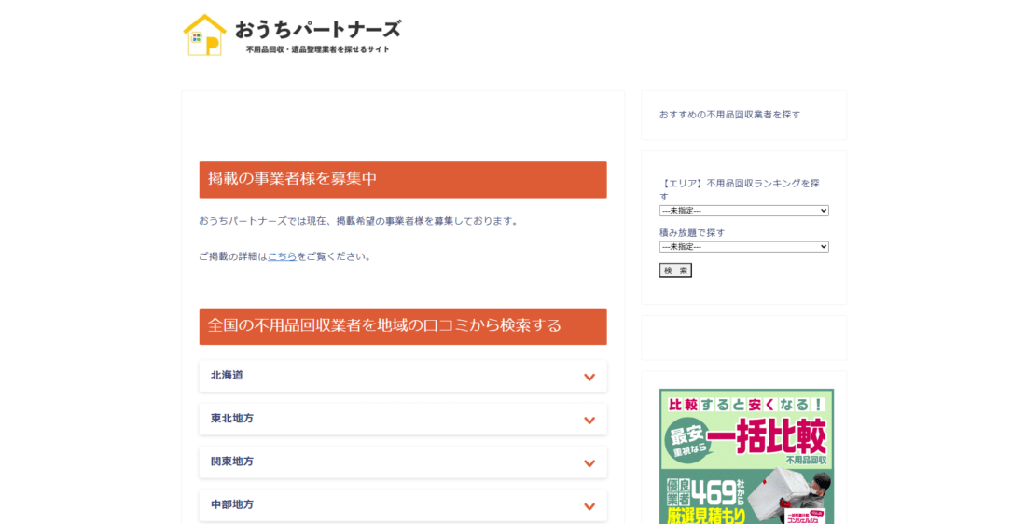Open the こちら details link

tap(282, 256)
